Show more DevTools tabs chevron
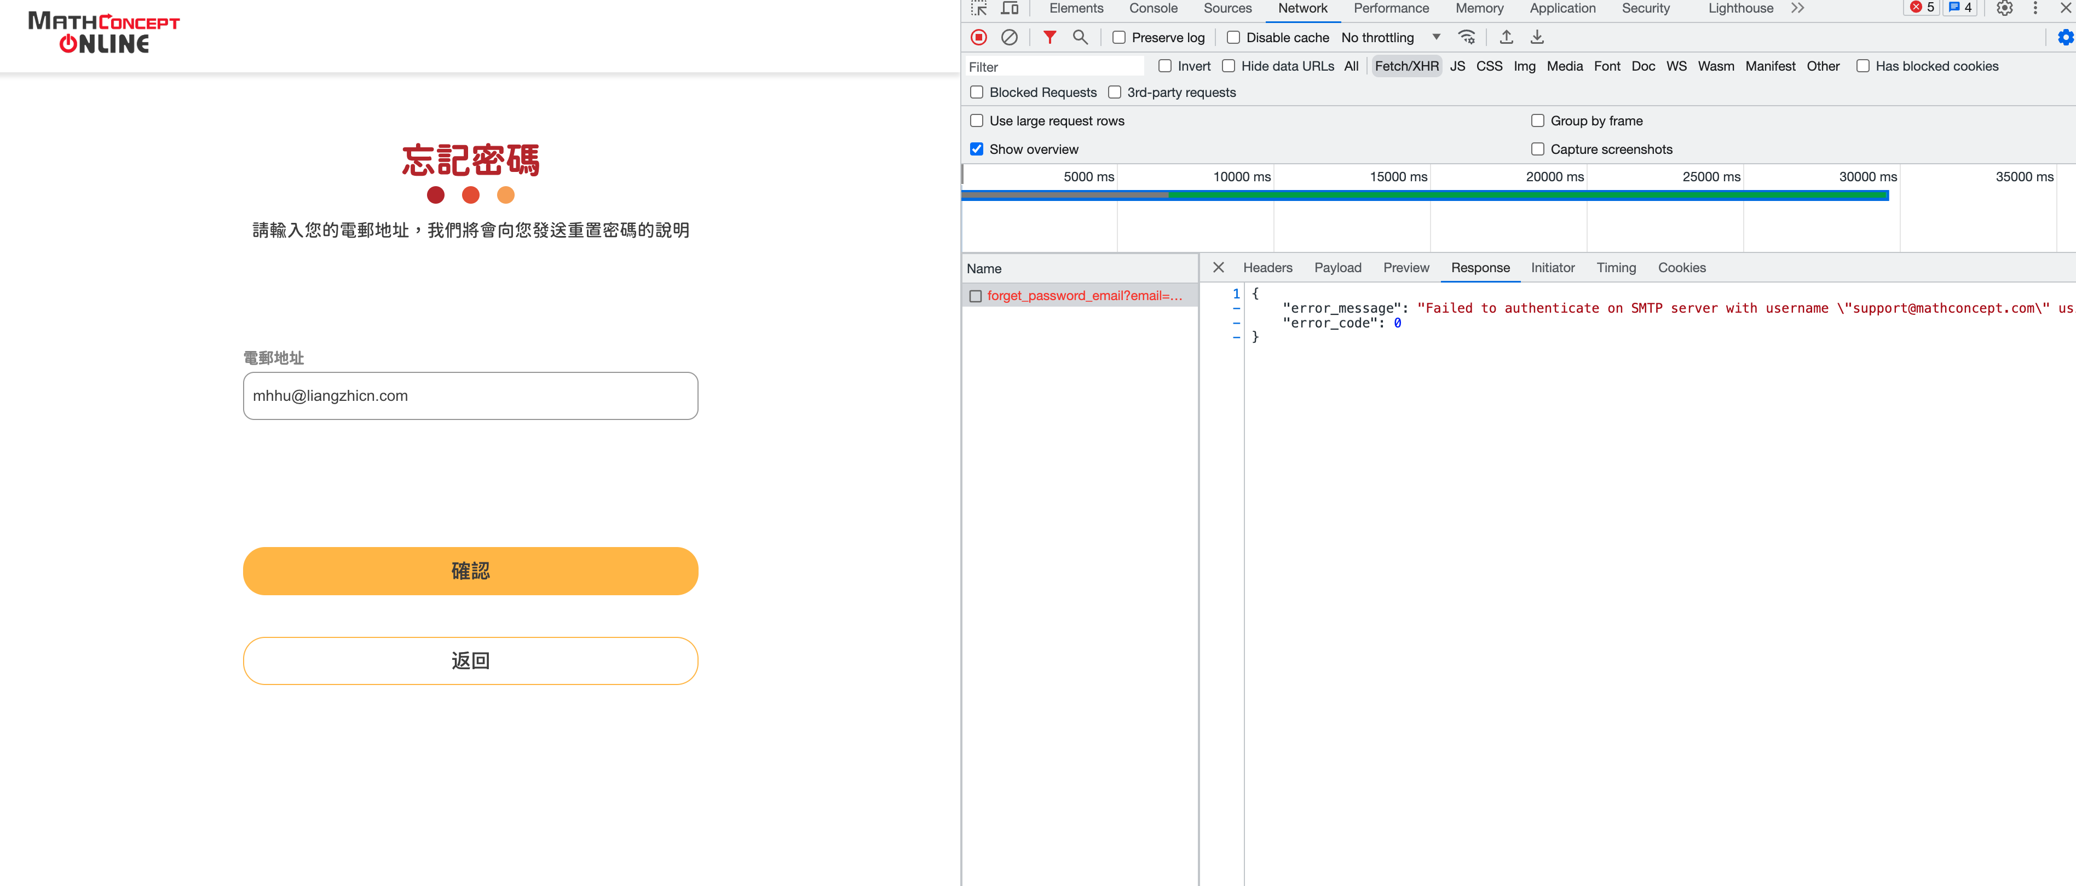The image size is (2076, 886). pyautogui.click(x=1797, y=8)
